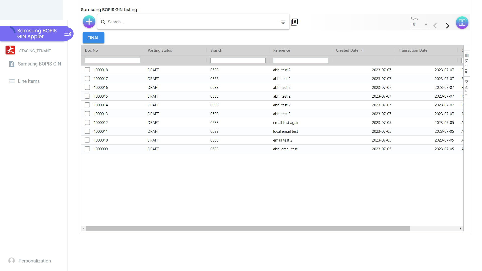Click the STAGING_TENANT logo icon
Screen dimensions: 482x271
(x=10, y=50)
